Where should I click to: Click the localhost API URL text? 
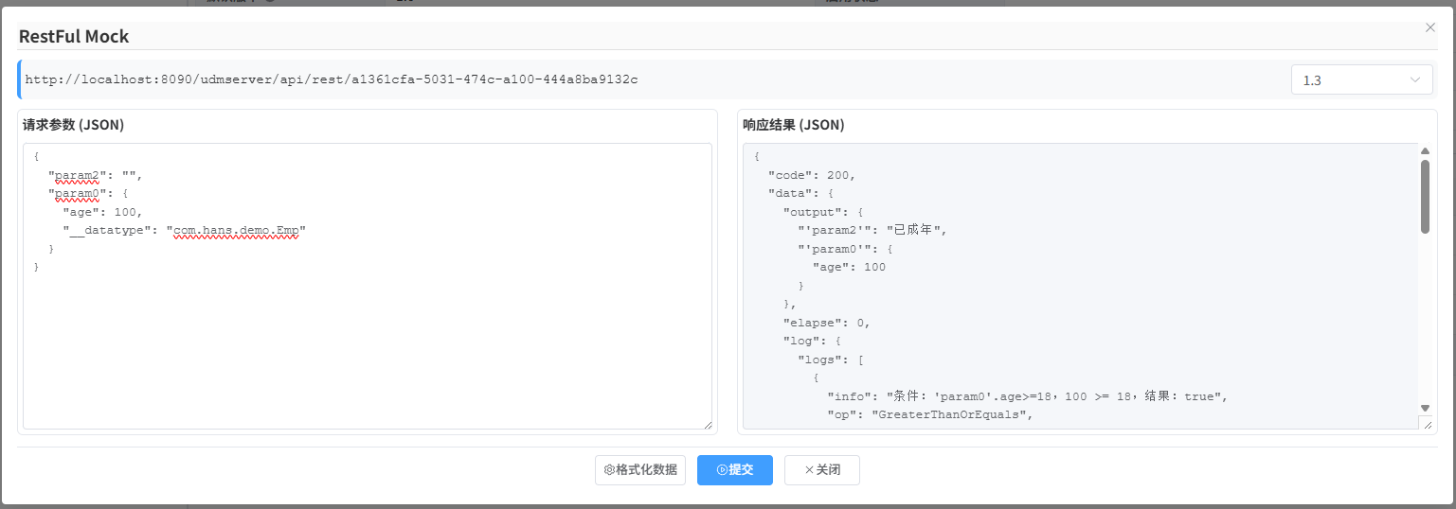coord(331,79)
